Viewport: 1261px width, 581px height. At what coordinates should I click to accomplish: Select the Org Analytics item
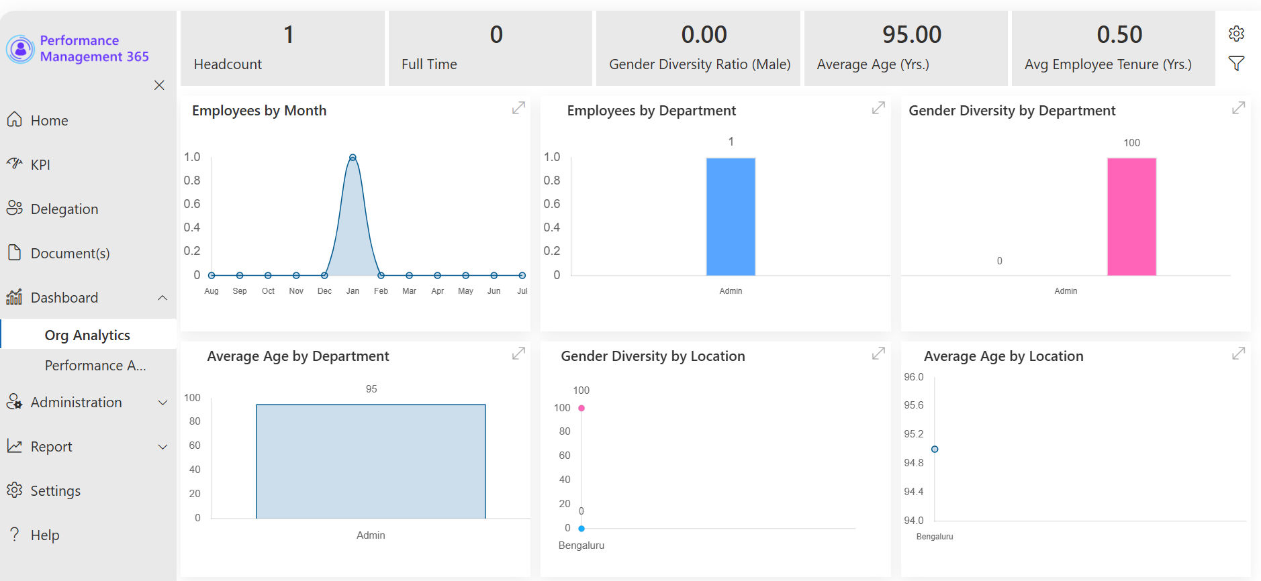click(x=88, y=335)
